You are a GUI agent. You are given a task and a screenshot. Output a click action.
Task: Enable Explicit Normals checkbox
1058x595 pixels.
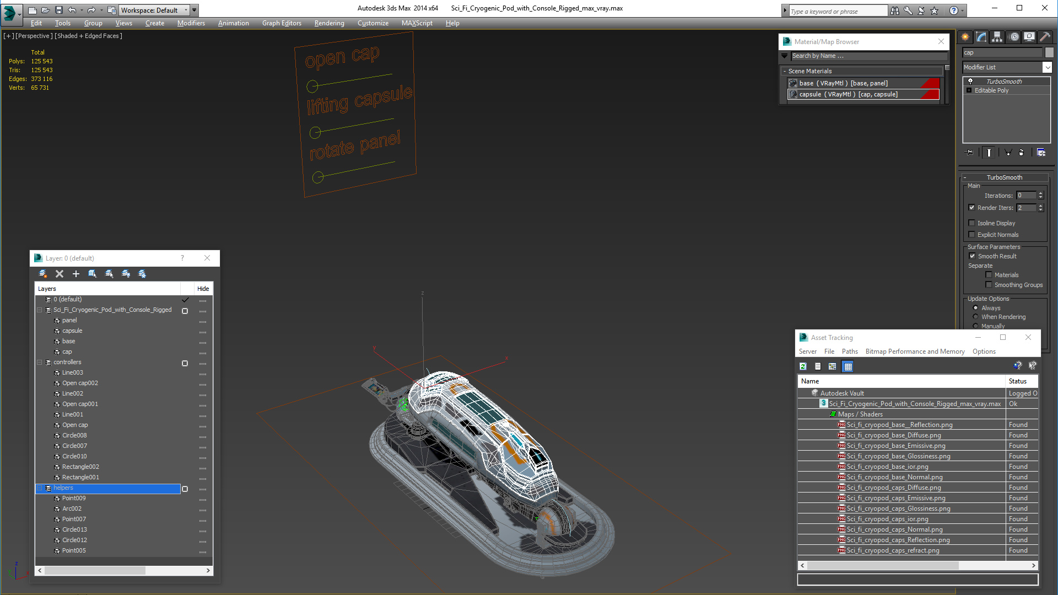pos(972,235)
